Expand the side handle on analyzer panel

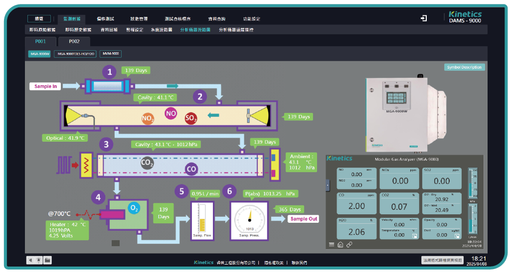point(328,185)
